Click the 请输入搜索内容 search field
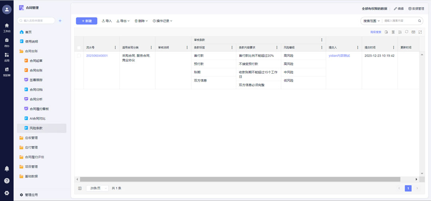The height and width of the screenshot is (201, 431). click(399, 21)
